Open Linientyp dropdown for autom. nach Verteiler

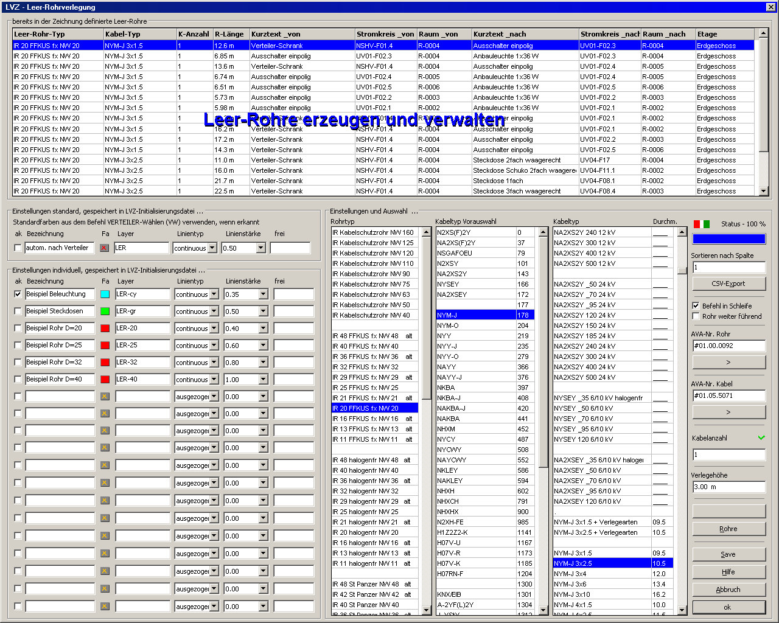tap(212, 248)
